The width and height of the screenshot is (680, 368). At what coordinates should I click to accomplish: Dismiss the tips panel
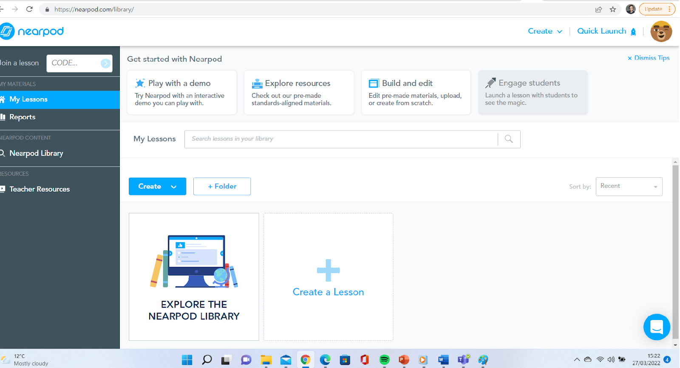(x=649, y=58)
